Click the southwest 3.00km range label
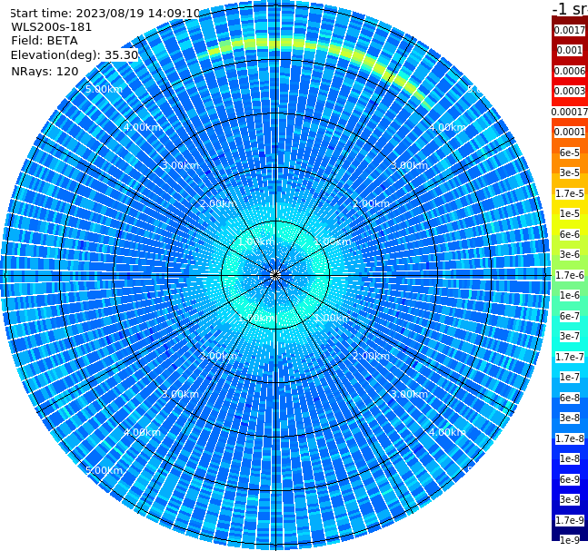The height and width of the screenshot is (551, 588). point(180,394)
